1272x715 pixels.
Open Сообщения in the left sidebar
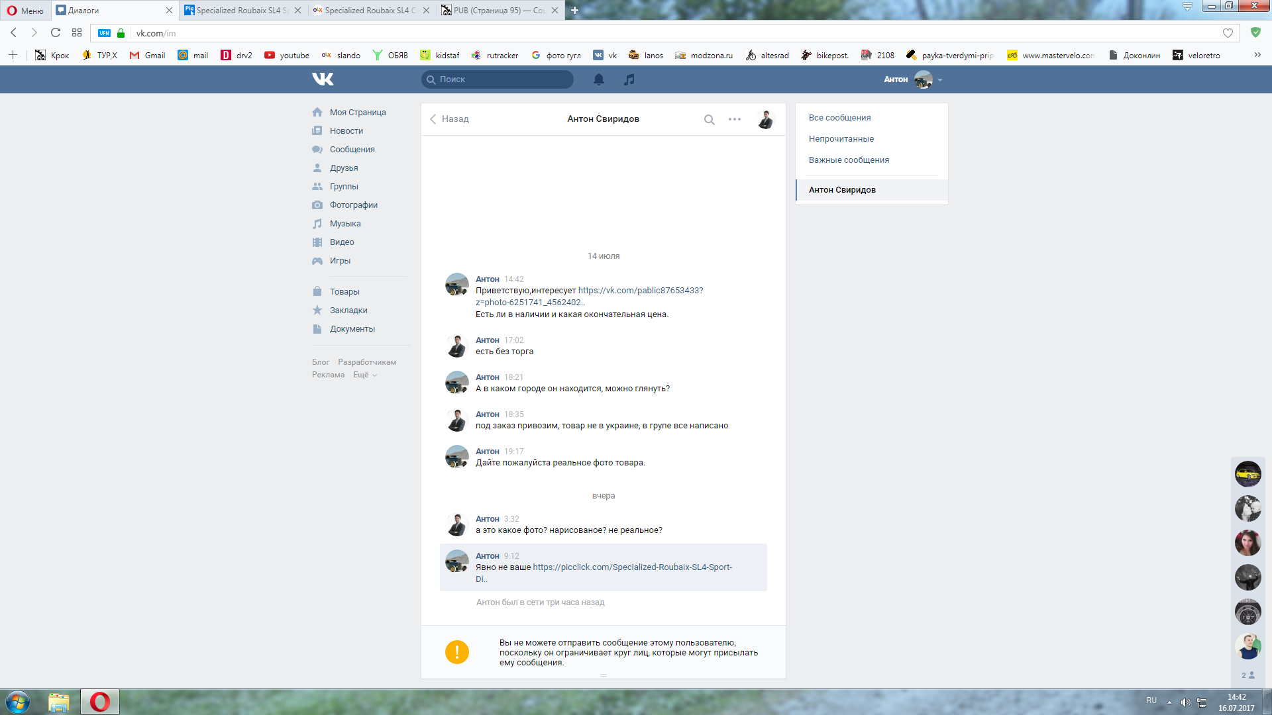tap(352, 150)
